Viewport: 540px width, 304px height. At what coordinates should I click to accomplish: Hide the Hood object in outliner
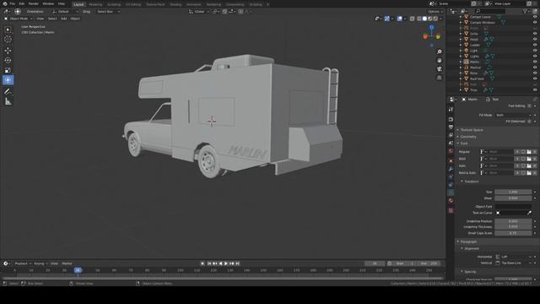[x=535, y=40]
